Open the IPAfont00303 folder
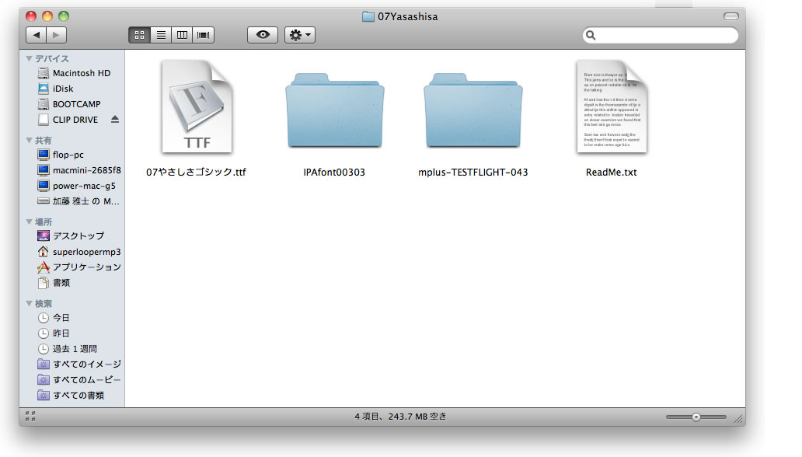Image resolution: width=802 pixels, height=457 pixels. coord(334,113)
